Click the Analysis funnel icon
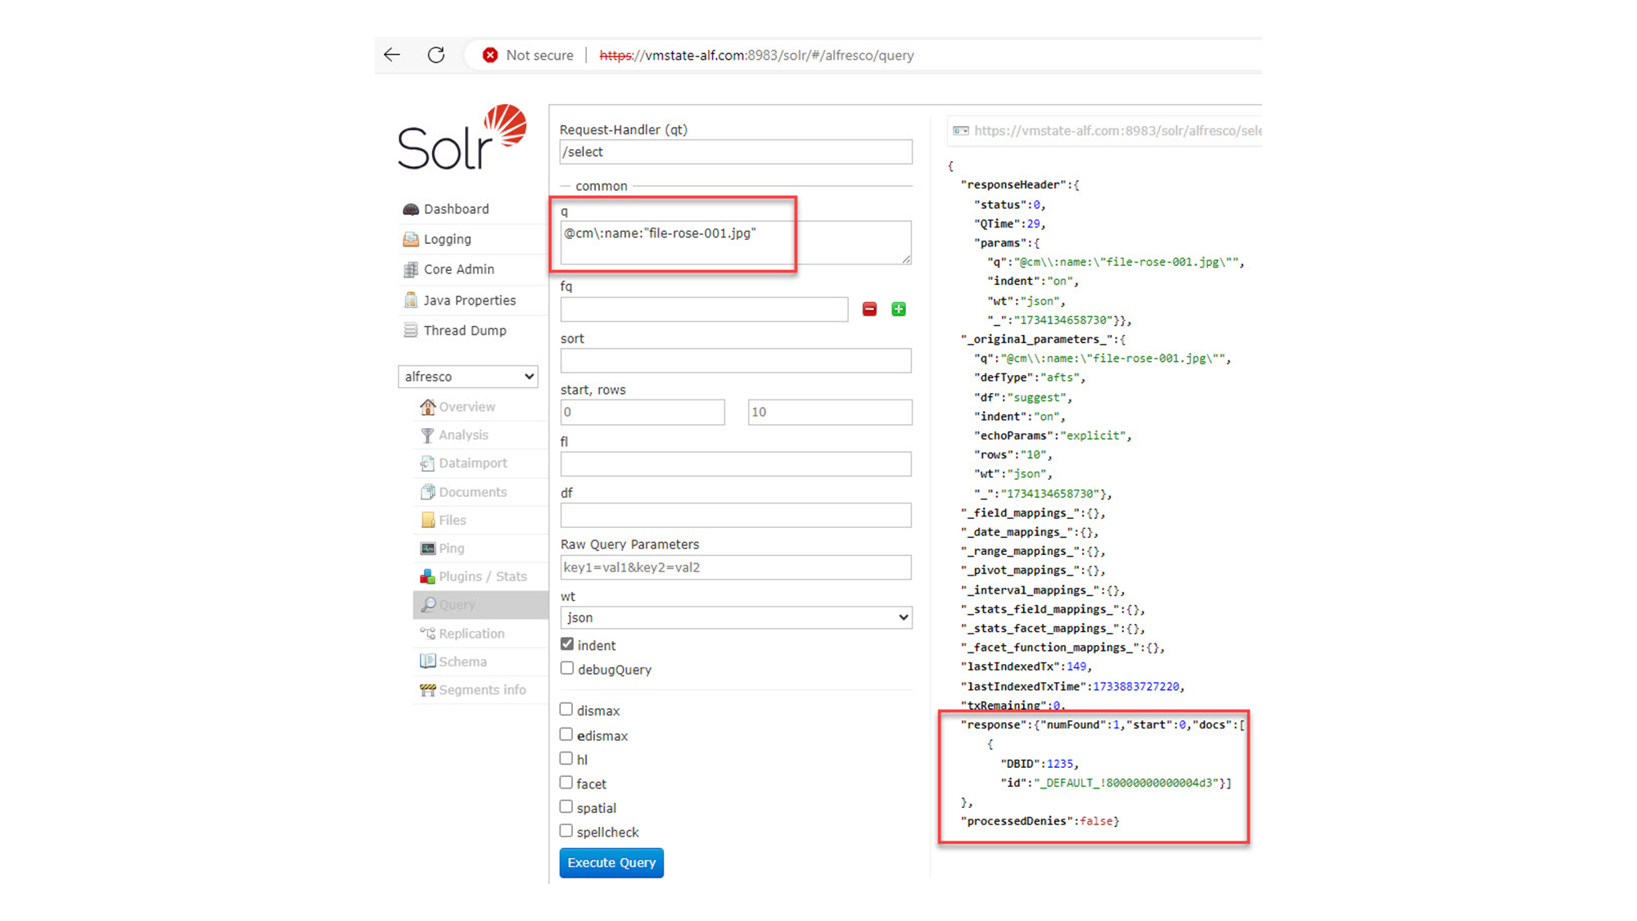1637x921 pixels. click(x=427, y=436)
